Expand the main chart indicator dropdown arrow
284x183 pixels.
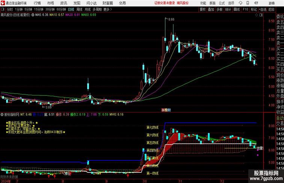click(33, 15)
